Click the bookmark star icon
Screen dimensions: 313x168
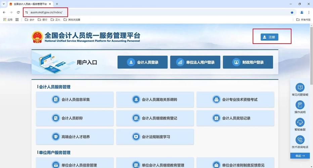tap(292, 12)
